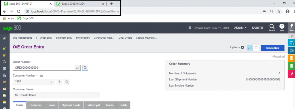Open the checkmark chart icon in sidebar

click(x=5, y=89)
